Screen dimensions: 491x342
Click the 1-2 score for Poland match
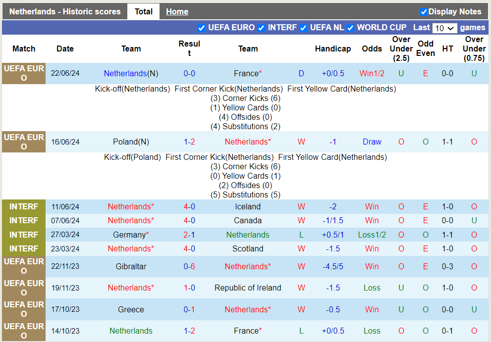(189, 142)
